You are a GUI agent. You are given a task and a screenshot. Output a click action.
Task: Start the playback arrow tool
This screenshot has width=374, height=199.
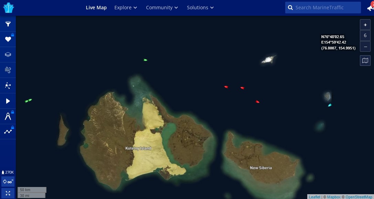click(8, 101)
